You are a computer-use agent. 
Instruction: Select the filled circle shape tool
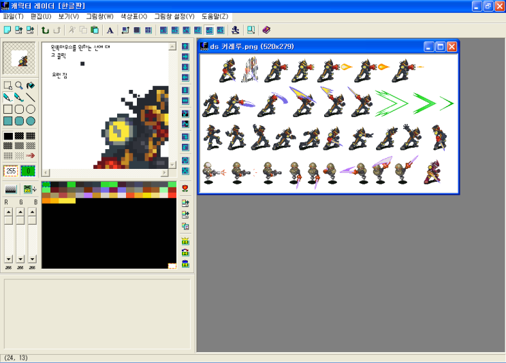pos(31,121)
